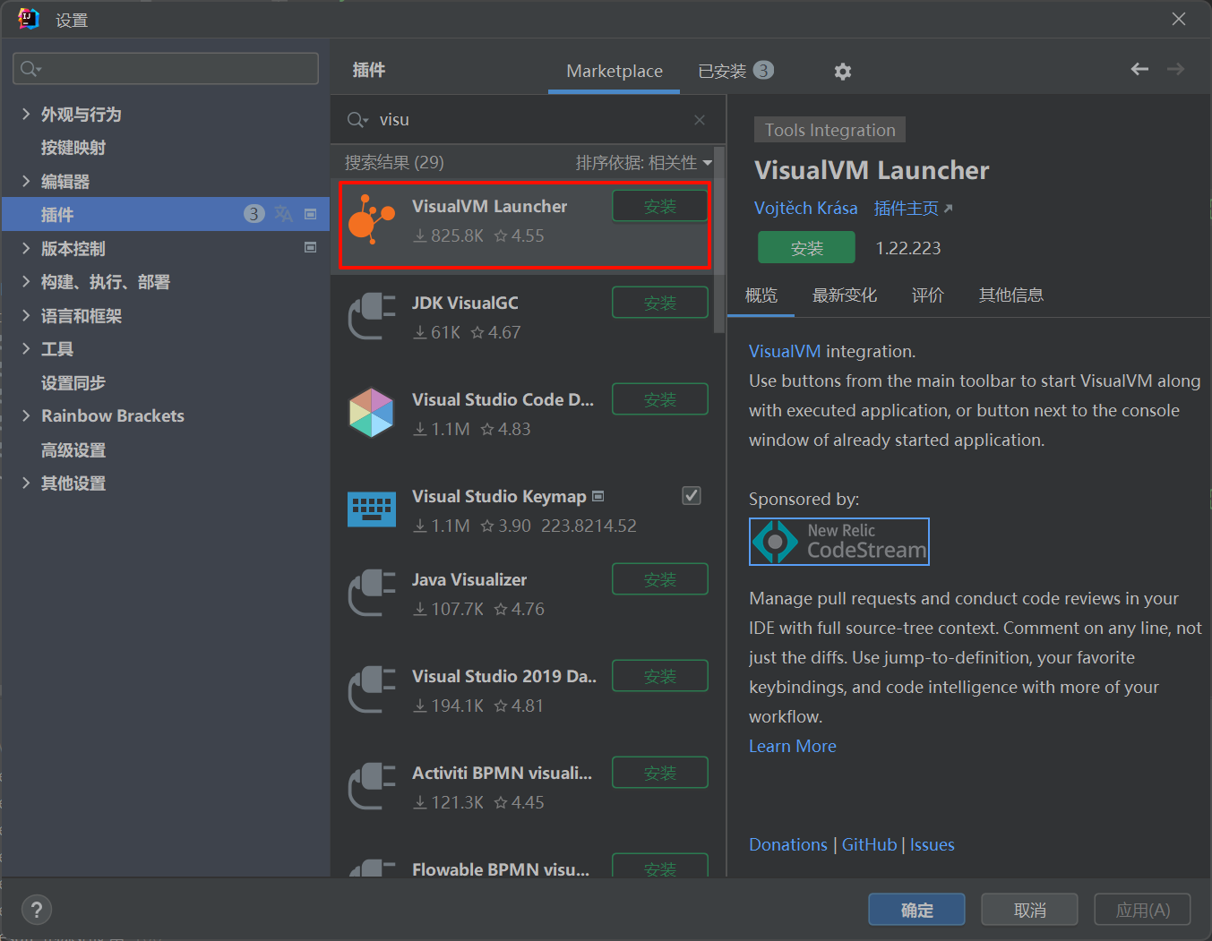Expand the 其他设置 settings group
Image resolution: width=1212 pixels, height=941 pixels.
pyautogui.click(x=26, y=483)
